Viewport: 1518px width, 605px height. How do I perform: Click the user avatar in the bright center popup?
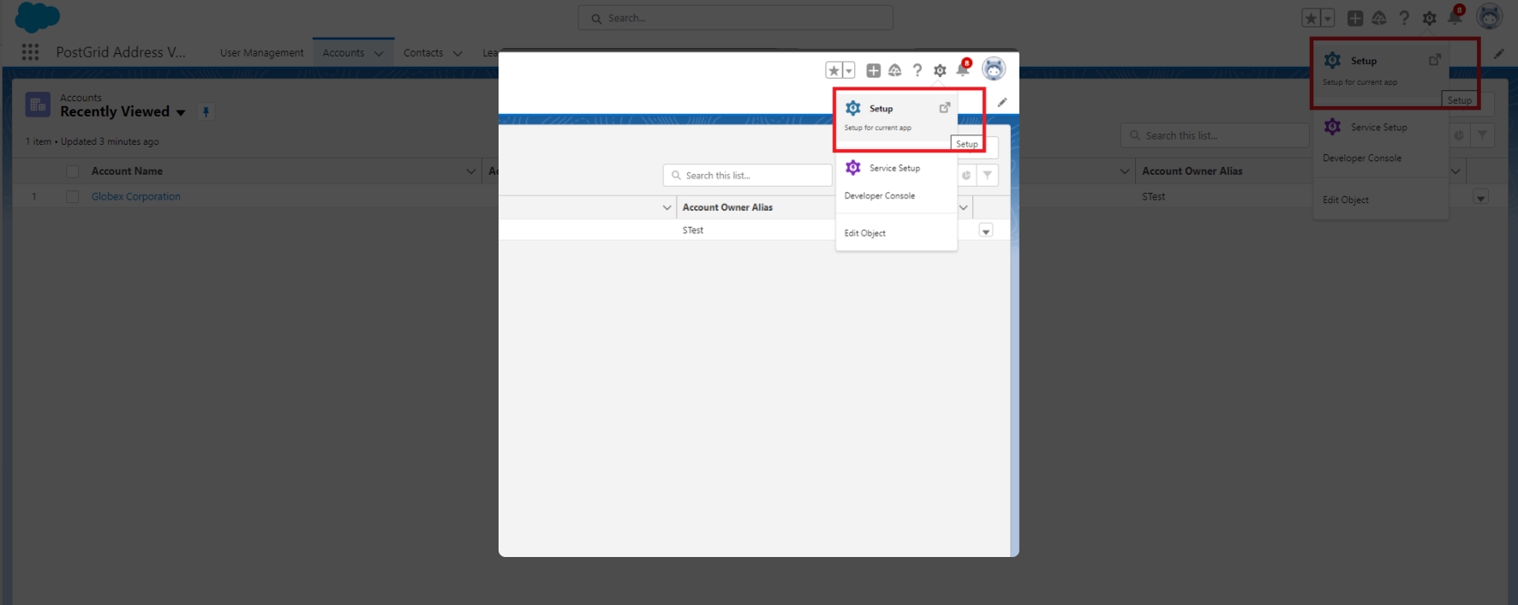[x=993, y=69]
